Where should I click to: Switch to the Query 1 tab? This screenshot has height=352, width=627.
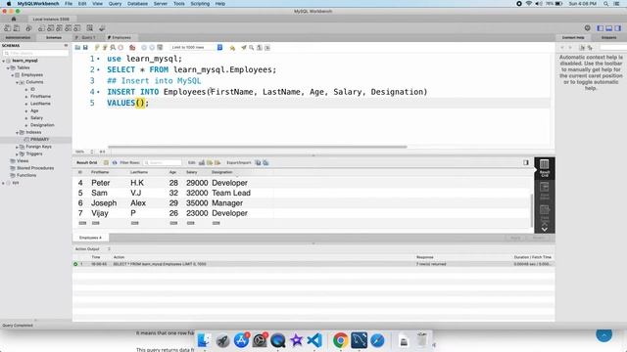(x=88, y=37)
